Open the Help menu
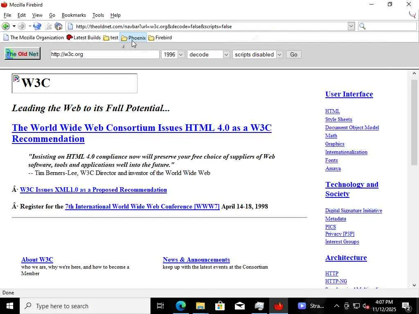This screenshot has height=314, width=419. [x=115, y=15]
